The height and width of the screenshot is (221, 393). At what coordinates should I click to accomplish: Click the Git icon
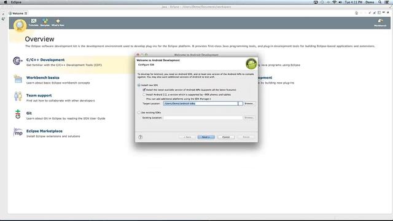pos(18,114)
